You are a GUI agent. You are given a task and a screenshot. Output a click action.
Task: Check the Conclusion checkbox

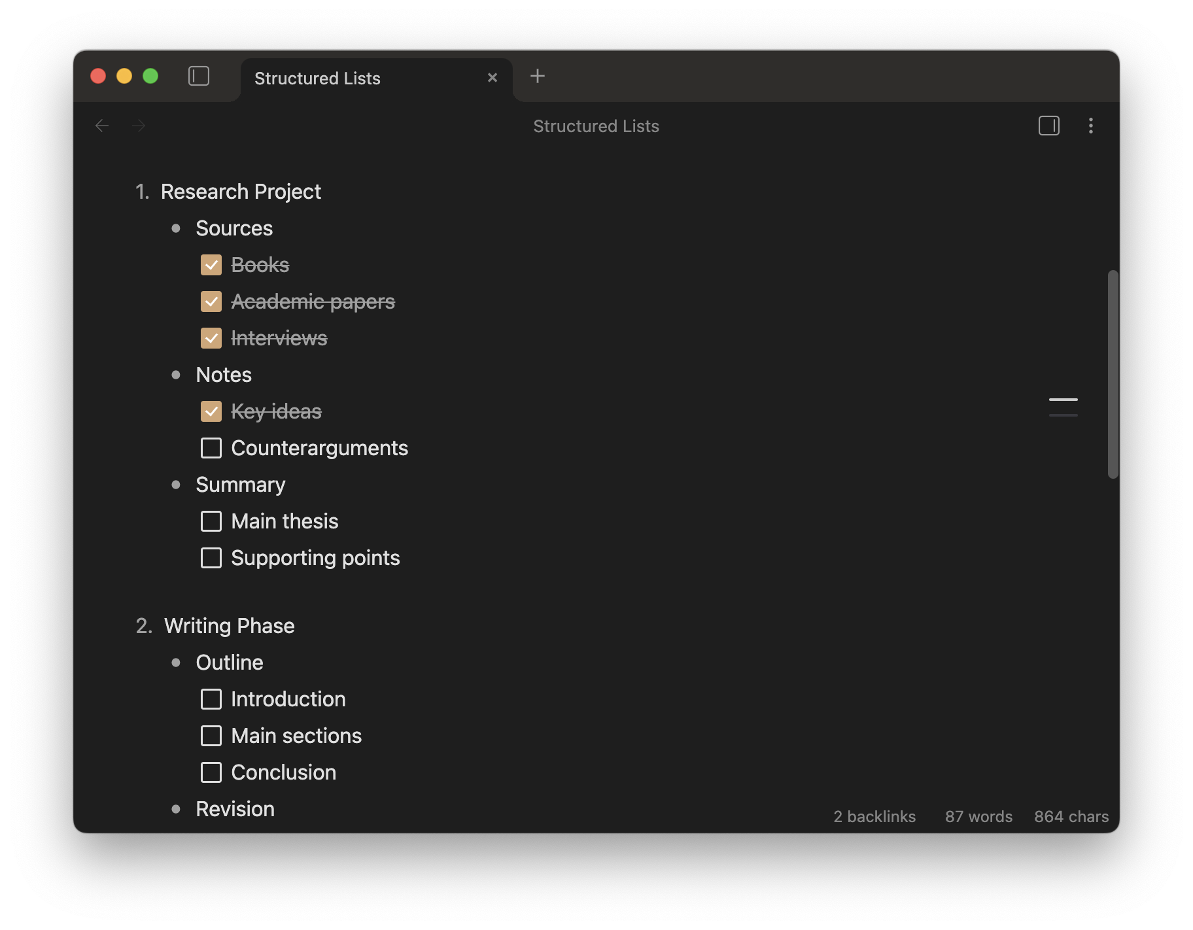[211, 772]
